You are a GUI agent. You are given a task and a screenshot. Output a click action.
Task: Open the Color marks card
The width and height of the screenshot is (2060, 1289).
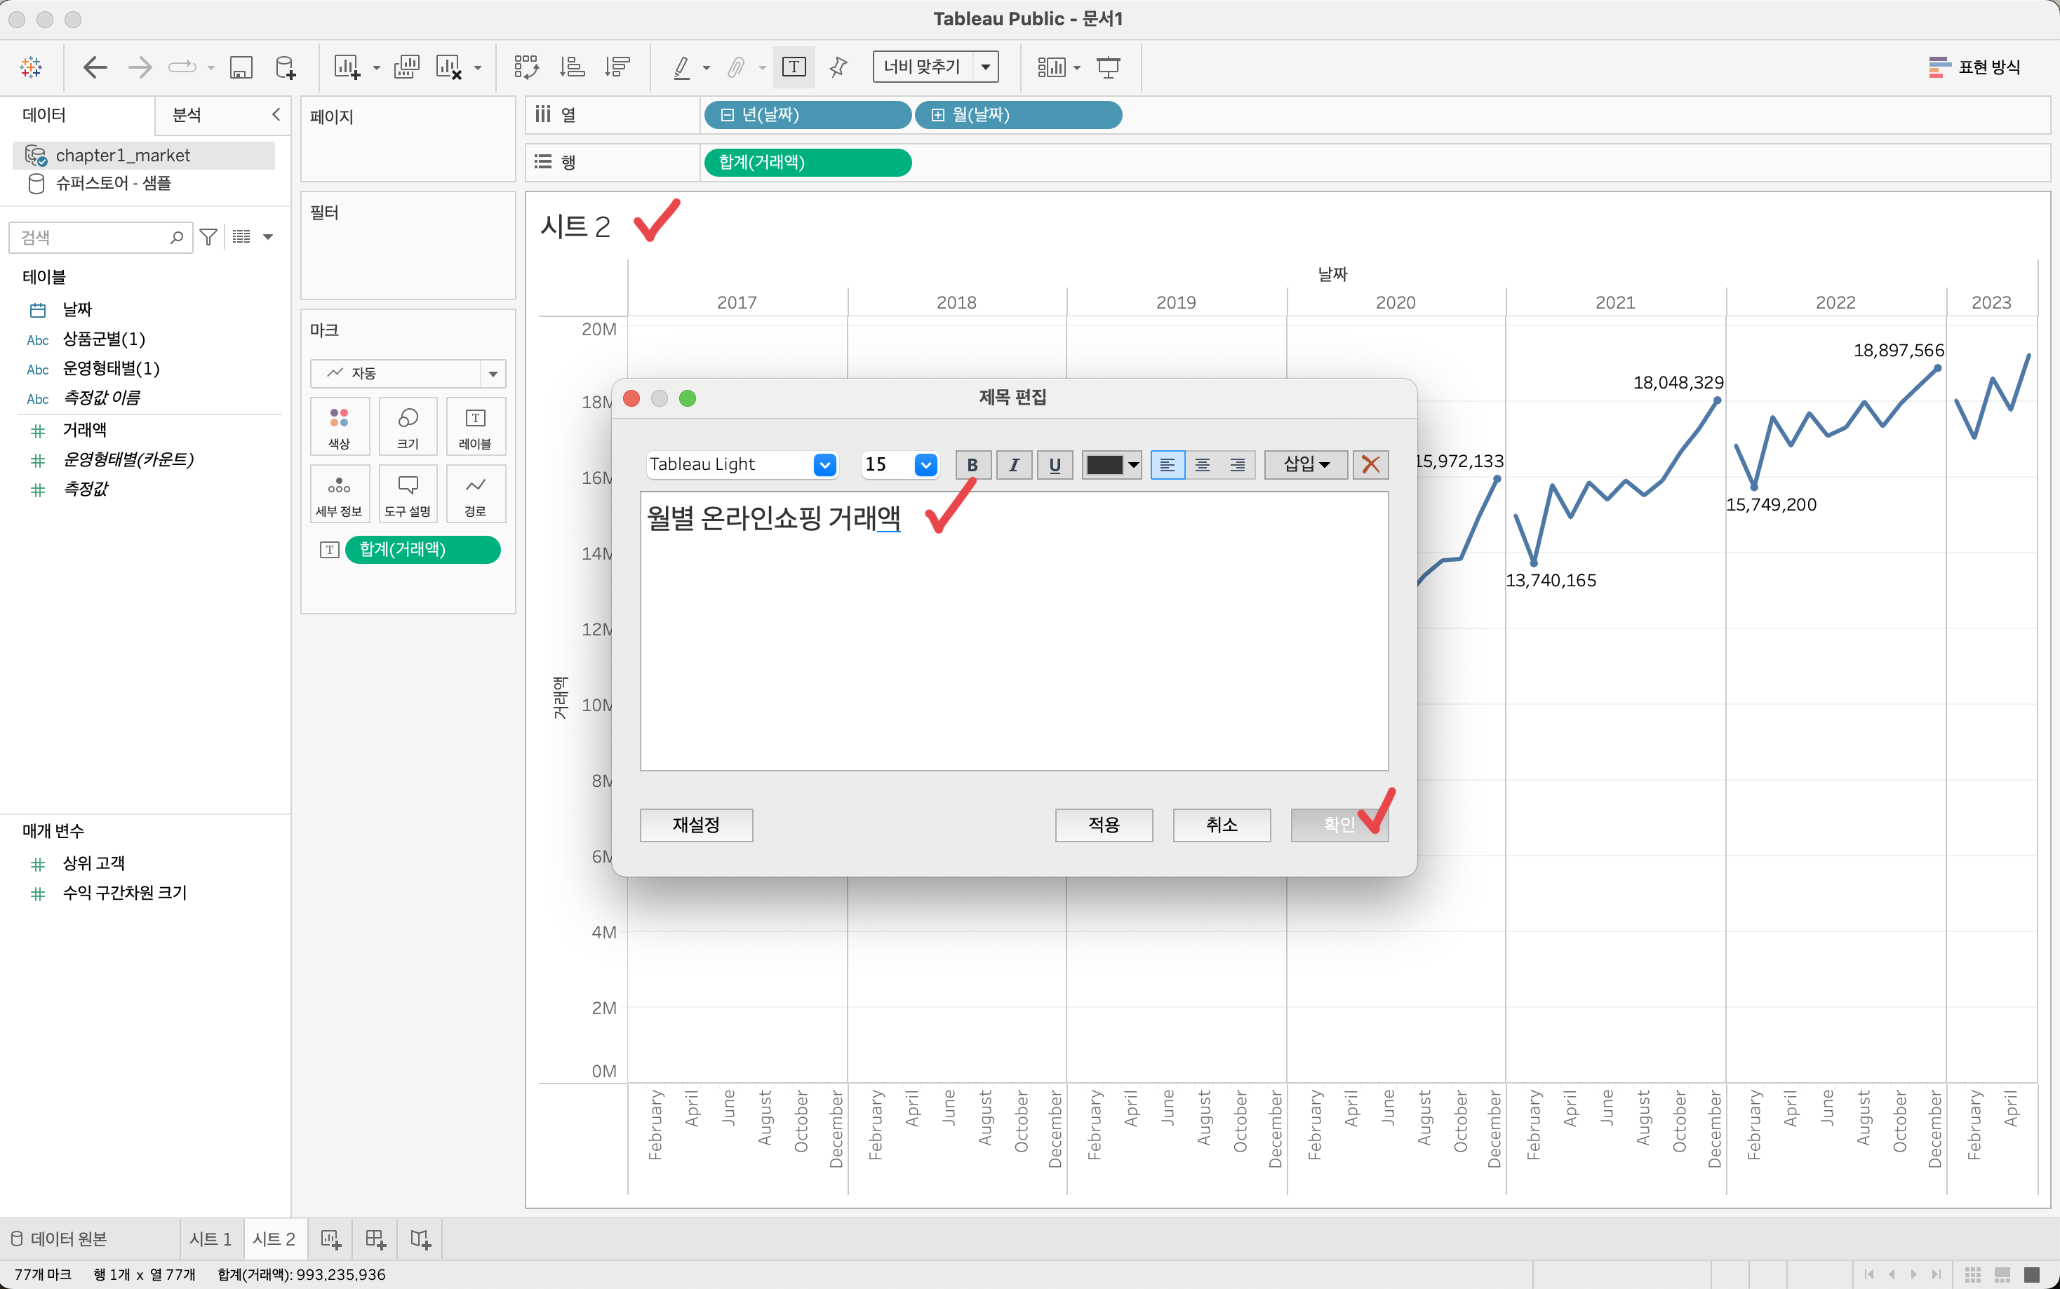coord(340,426)
